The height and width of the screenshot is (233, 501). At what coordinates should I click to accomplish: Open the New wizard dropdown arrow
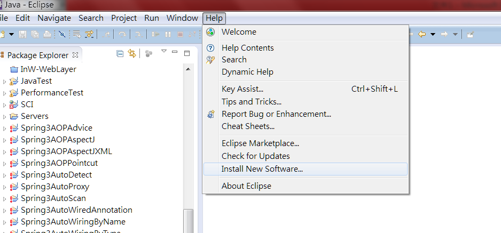[12, 34]
